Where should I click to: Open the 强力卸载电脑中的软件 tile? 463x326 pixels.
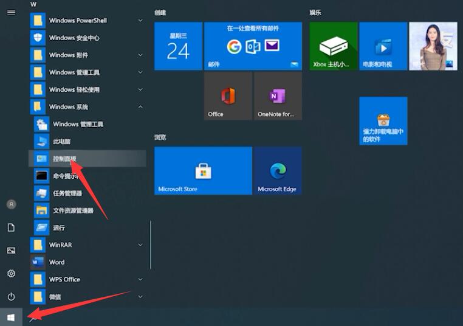(383, 121)
